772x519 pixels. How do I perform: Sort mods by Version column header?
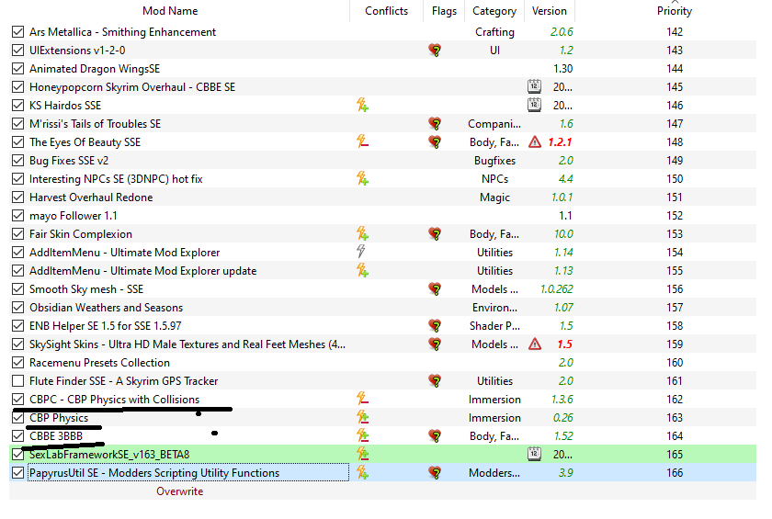coord(550,11)
